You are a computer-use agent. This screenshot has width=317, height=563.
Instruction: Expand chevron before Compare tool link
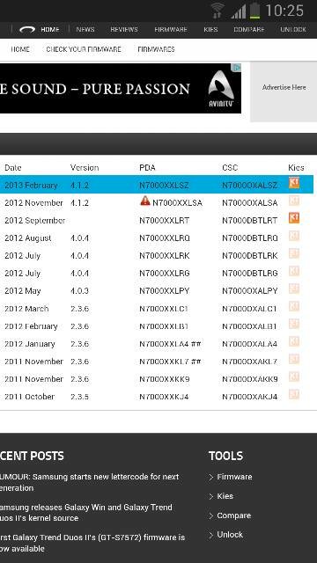(211, 516)
